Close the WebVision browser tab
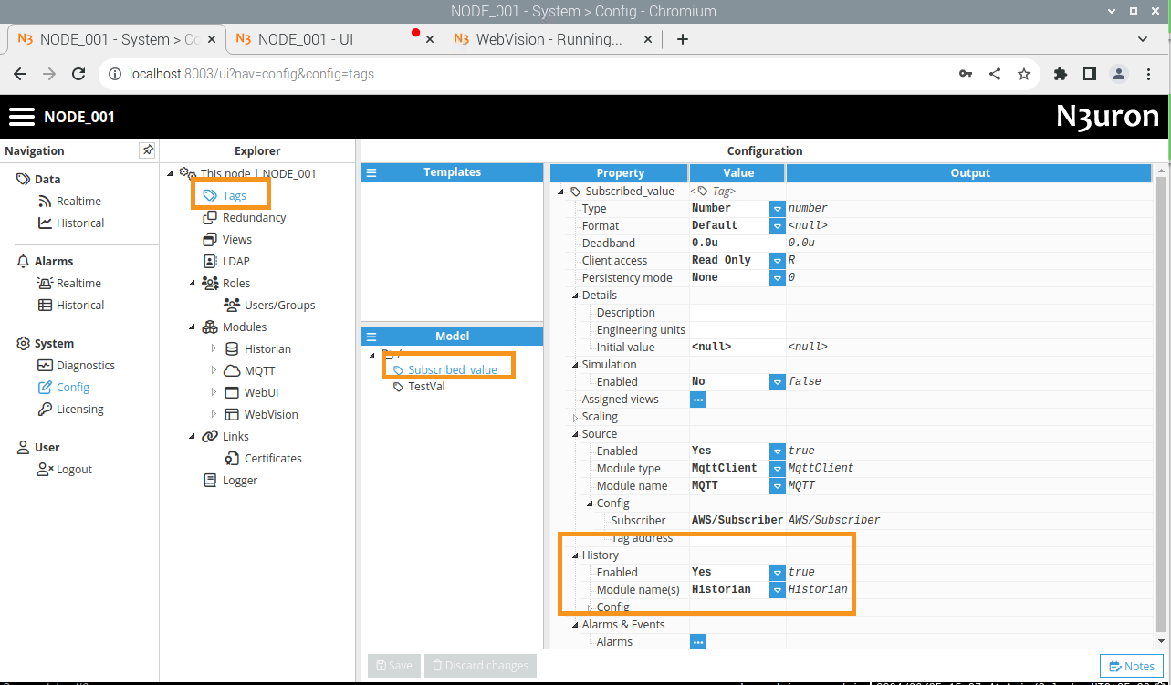Viewport: 1171px width, 685px height. point(648,39)
